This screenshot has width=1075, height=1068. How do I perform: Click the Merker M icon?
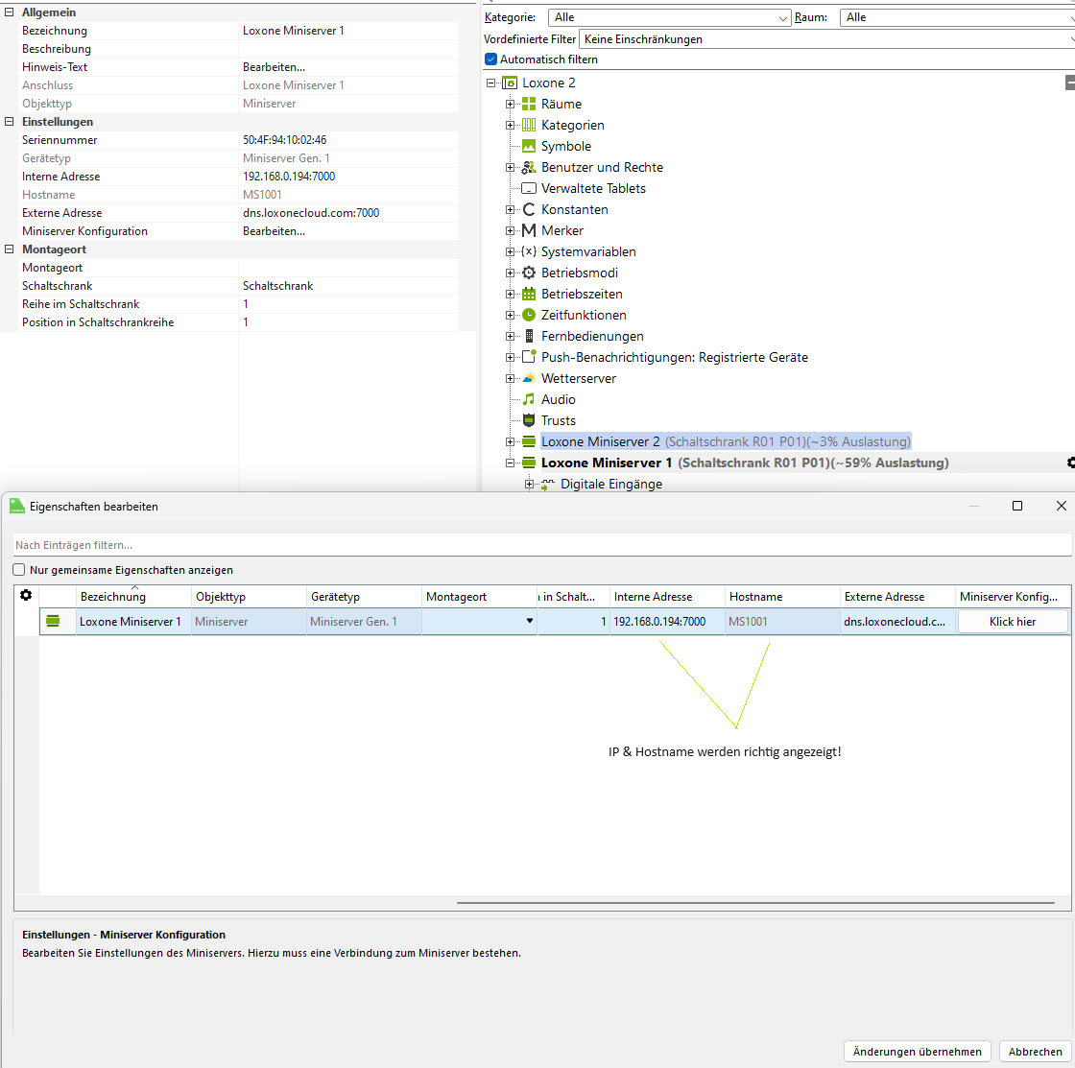coord(529,230)
